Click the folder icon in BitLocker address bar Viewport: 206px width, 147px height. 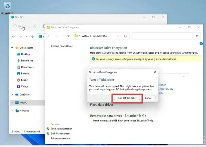click(x=76, y=36)
